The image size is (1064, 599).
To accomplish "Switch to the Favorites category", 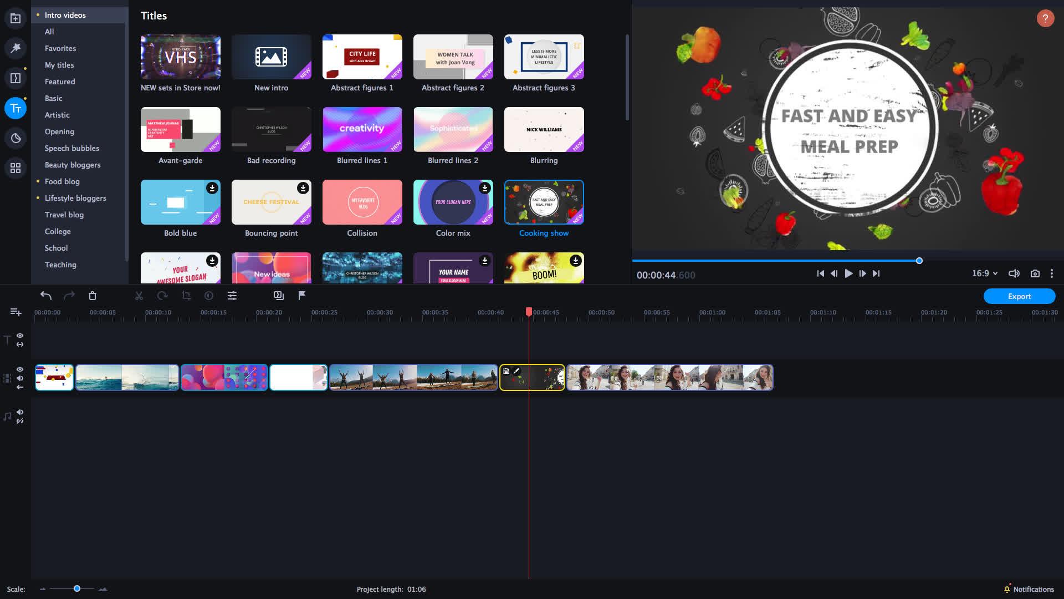I will tap(60, 48).
